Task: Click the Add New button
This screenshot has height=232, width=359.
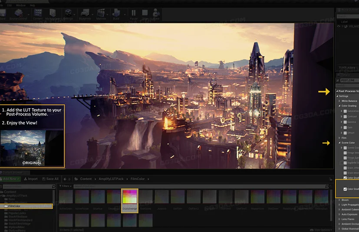Action: pyautogui.click(x=10, y=179)
